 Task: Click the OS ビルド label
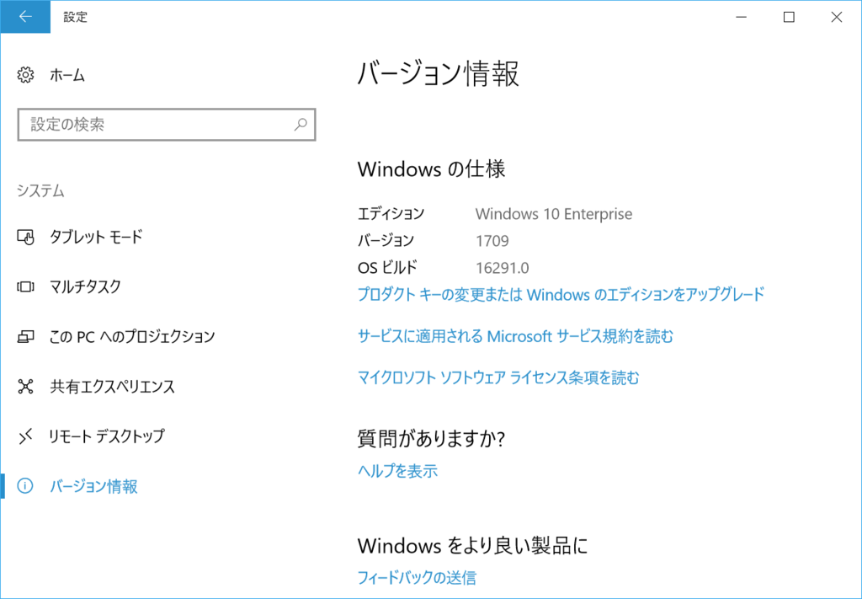pyautogui.click(x=387, y=268)
